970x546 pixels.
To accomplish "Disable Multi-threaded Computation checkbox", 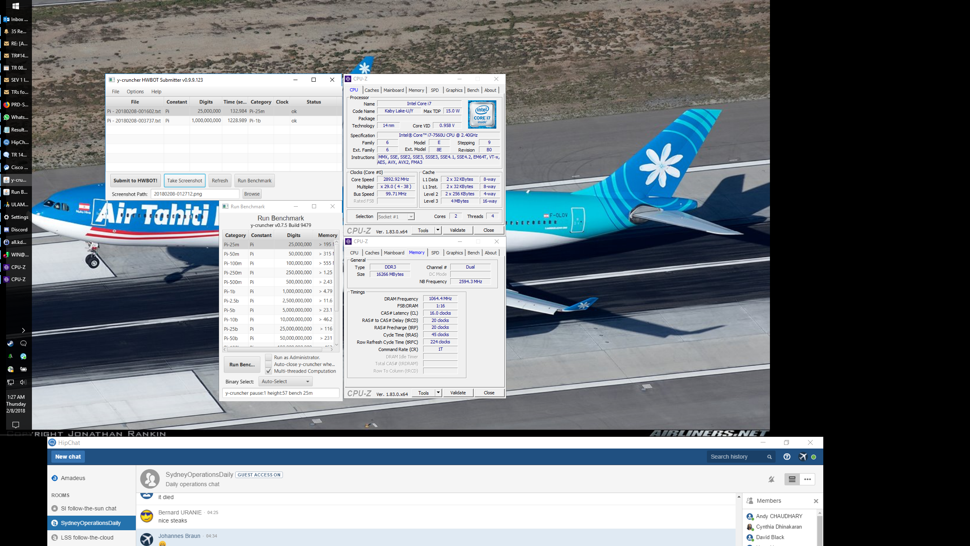I will (x=268, y=371).
